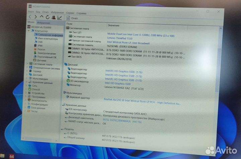The height and width of the screenshot is (159, 241).
Task: Expand Сеть tree node
Action: click(26, 85)
